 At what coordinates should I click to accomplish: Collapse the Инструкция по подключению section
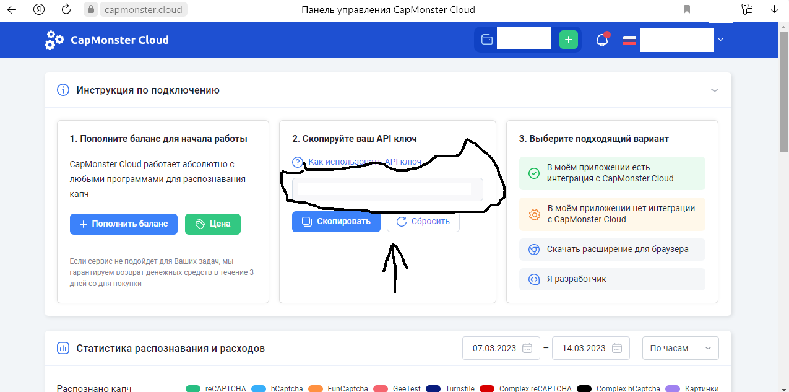pyautogui.click(x=715, y=90)
